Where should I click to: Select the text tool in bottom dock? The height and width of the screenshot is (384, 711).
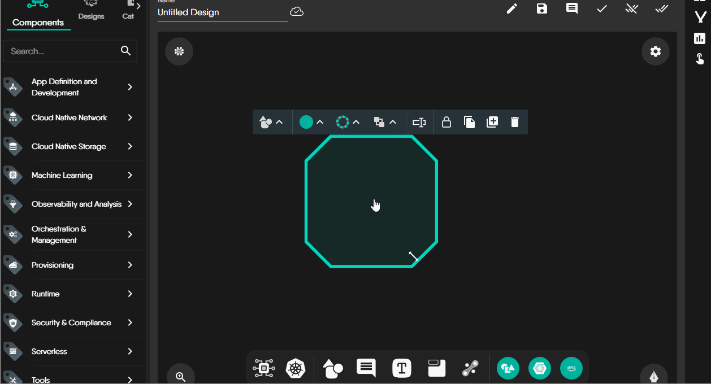(x=401, y=369)
